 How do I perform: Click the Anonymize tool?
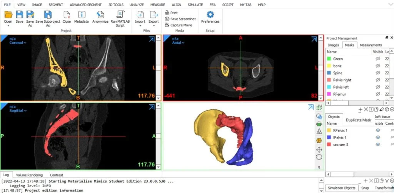[100, 15]
